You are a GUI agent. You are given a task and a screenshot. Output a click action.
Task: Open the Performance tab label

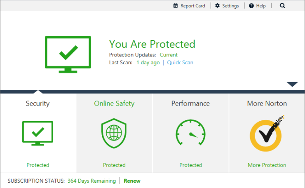click(x=190, y=103)
